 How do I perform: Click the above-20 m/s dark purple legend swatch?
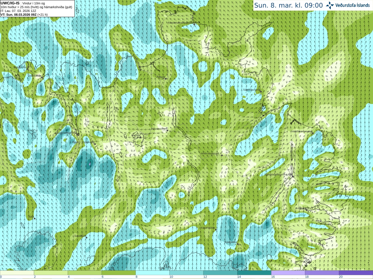[356, 273]
